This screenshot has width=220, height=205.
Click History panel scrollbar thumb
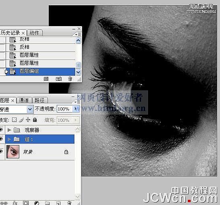[78, 65]
